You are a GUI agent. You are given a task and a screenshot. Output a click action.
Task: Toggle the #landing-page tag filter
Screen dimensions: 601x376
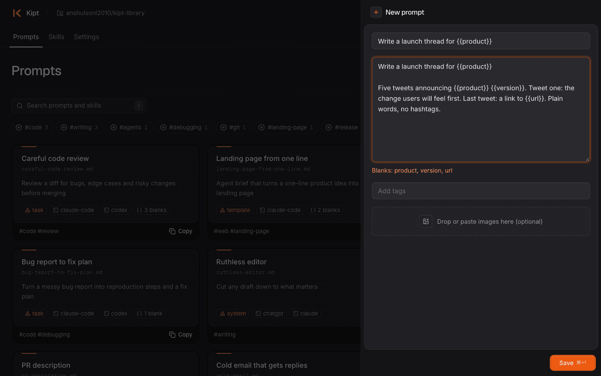tap(286, 127)
